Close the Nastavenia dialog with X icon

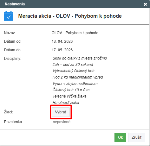(145, 4)
